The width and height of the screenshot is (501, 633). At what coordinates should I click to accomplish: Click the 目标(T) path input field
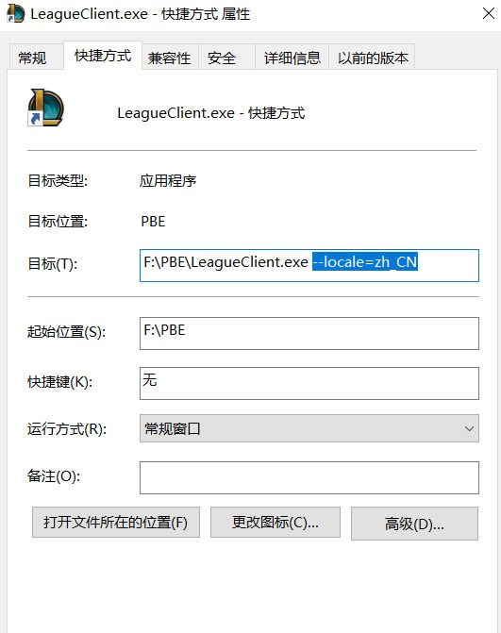[x=309, y=266]
